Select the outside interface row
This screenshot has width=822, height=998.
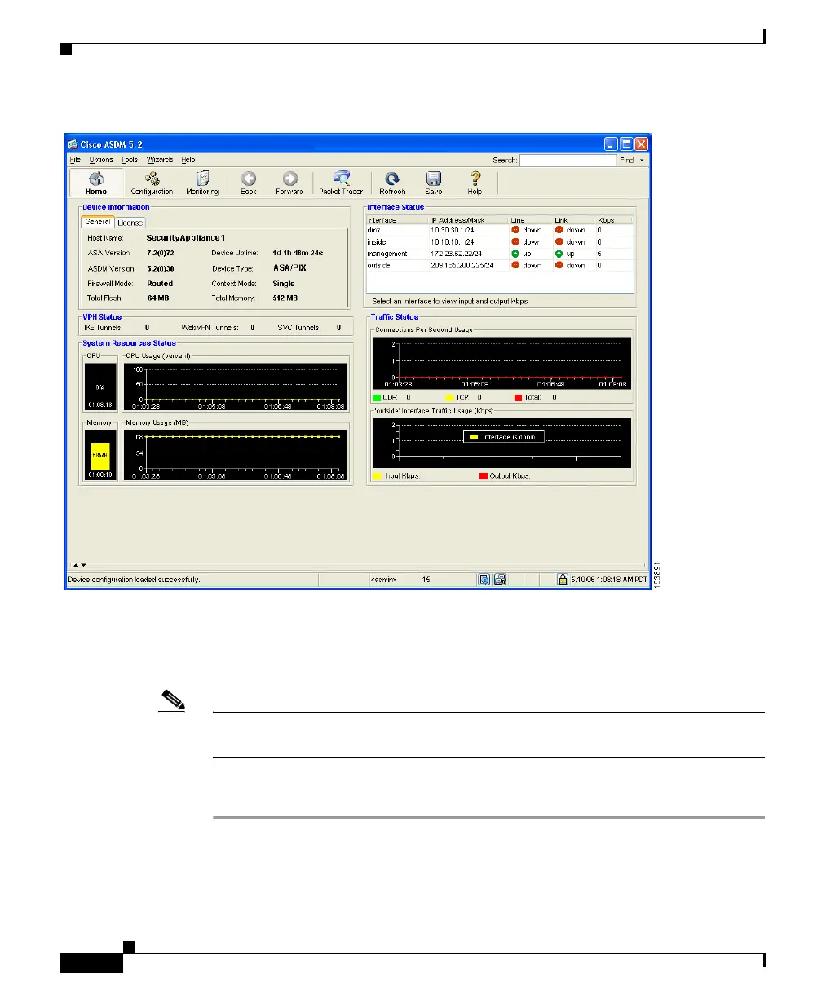click(x=500, y=265)
